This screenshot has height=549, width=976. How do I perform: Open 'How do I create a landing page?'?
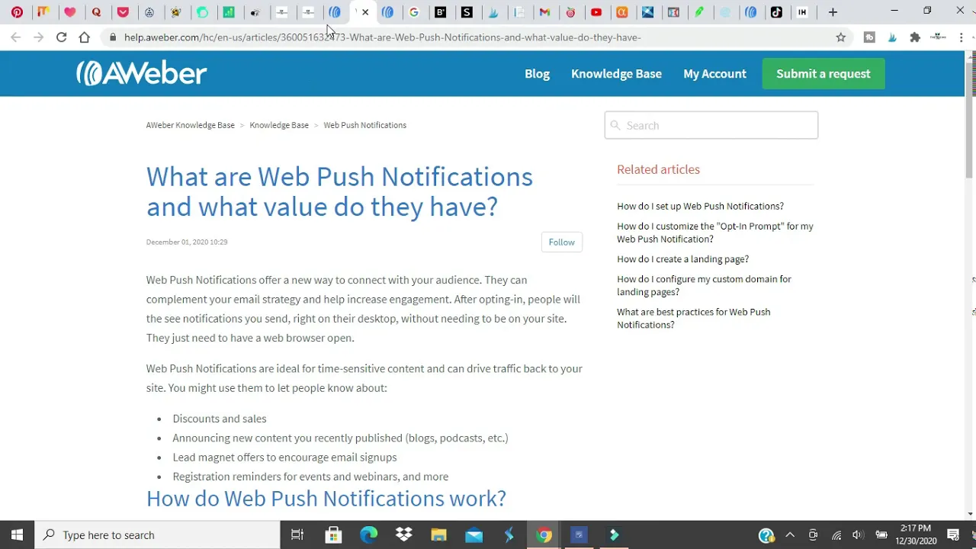tap(682, 259)
